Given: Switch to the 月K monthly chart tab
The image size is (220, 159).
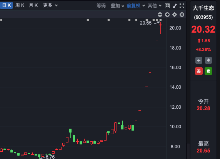Looking at the screenshot, I should coord(33,5).
